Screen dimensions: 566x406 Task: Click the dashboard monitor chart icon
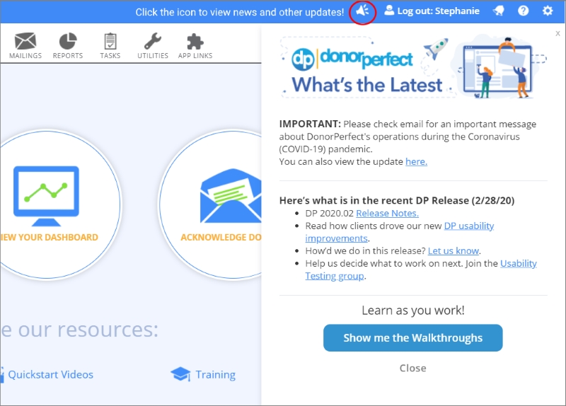tap(46, 196)
